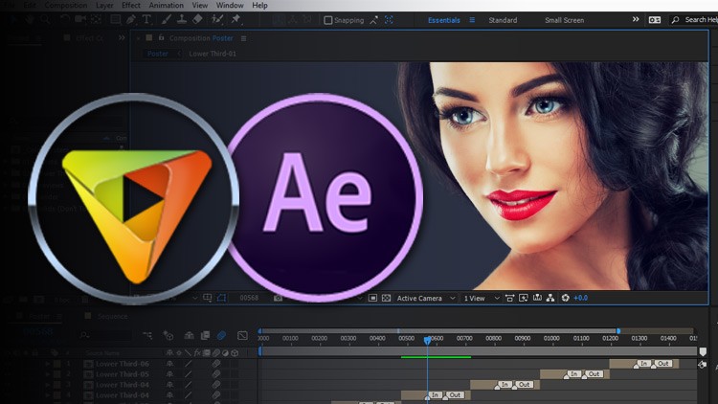Click the dashed-square snap features icon
The width and height of the screenshot is (718, 404).
[389, 20]
